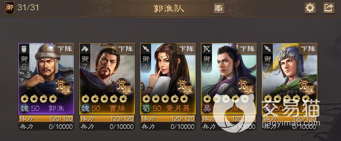Select archer bow icon on 周瑜 card

pyautogui.click(x=207, y=49)
